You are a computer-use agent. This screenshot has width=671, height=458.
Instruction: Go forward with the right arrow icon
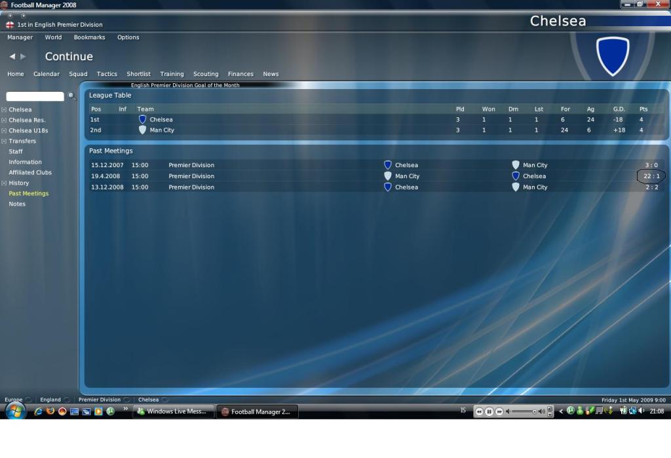pyautogui.click(x=23, y=56)
